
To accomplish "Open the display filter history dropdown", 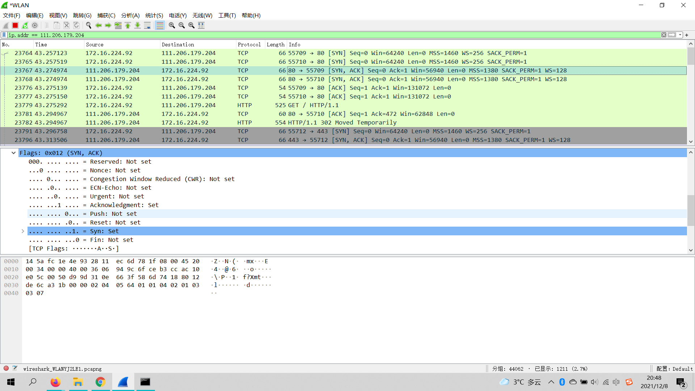I will (x=680, y=35).
